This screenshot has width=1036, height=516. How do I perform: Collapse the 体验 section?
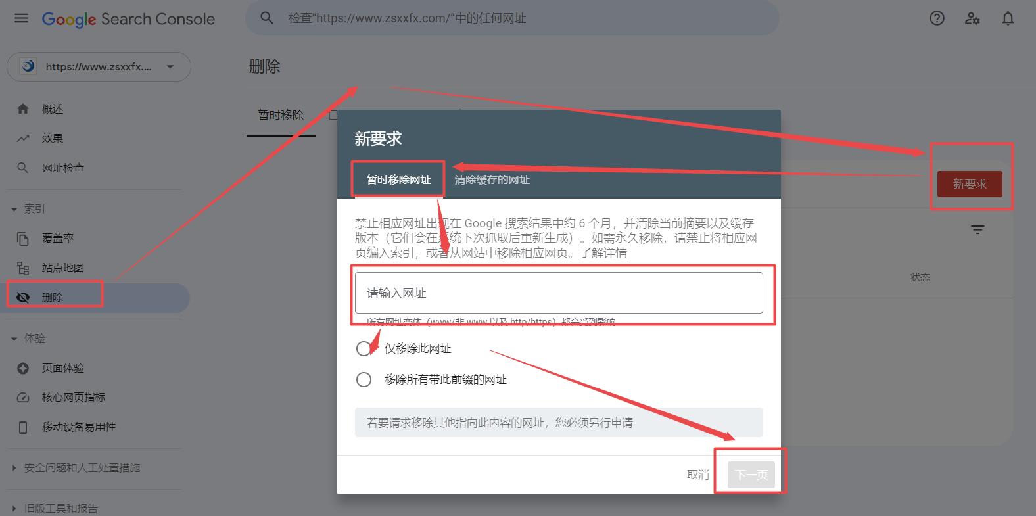click(x=14, y=339)
